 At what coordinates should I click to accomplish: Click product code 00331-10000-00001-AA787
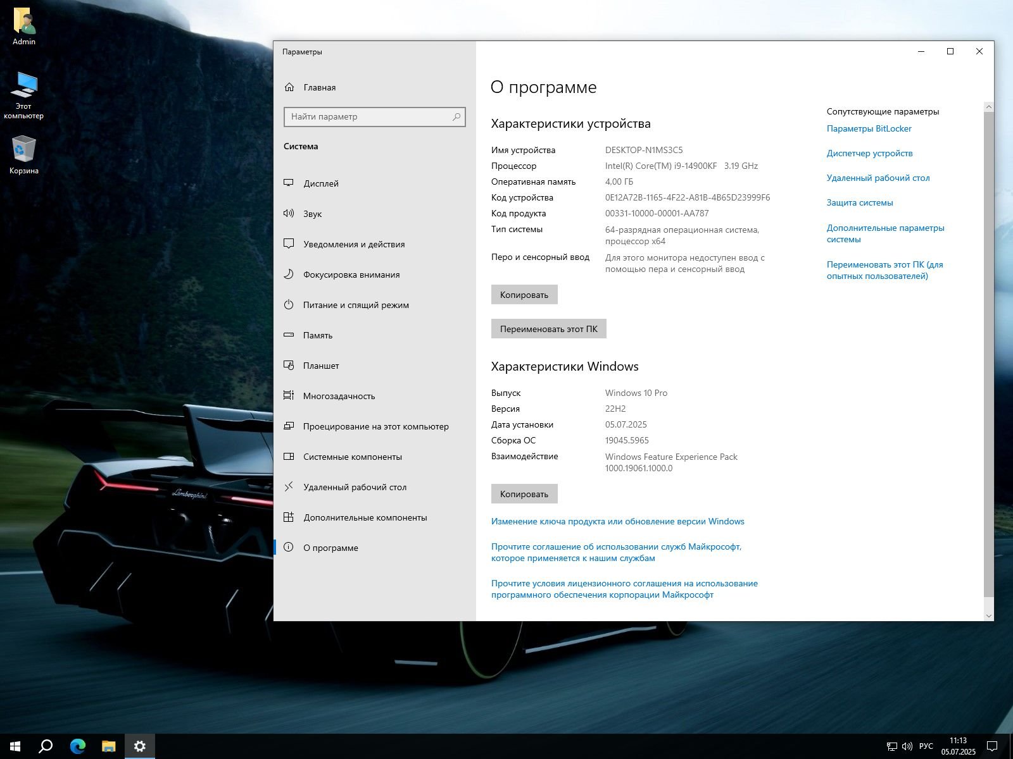(657, 213)
